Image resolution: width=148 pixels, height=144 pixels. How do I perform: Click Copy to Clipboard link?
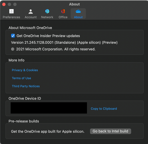pos(104,109)
